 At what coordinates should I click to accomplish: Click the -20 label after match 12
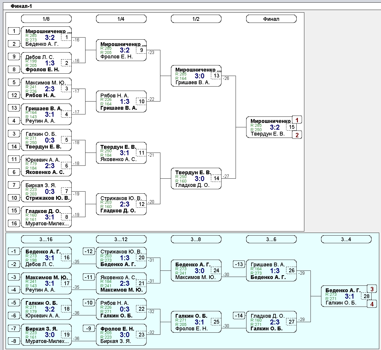[x=151, y=202]
